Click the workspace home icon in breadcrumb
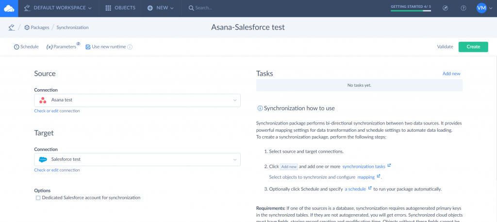Image resolution: width=497 pixels, height=222 pixels. coord(11,28)
